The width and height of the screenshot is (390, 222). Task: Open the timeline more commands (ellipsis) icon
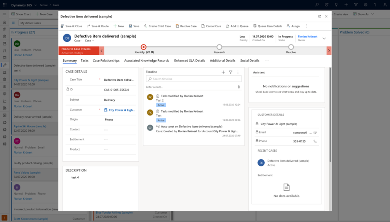pos(238,71)
